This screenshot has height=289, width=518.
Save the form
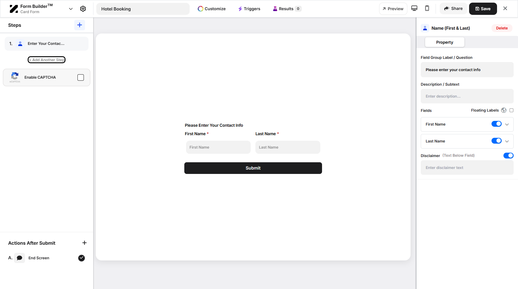[x=483, y=9]
